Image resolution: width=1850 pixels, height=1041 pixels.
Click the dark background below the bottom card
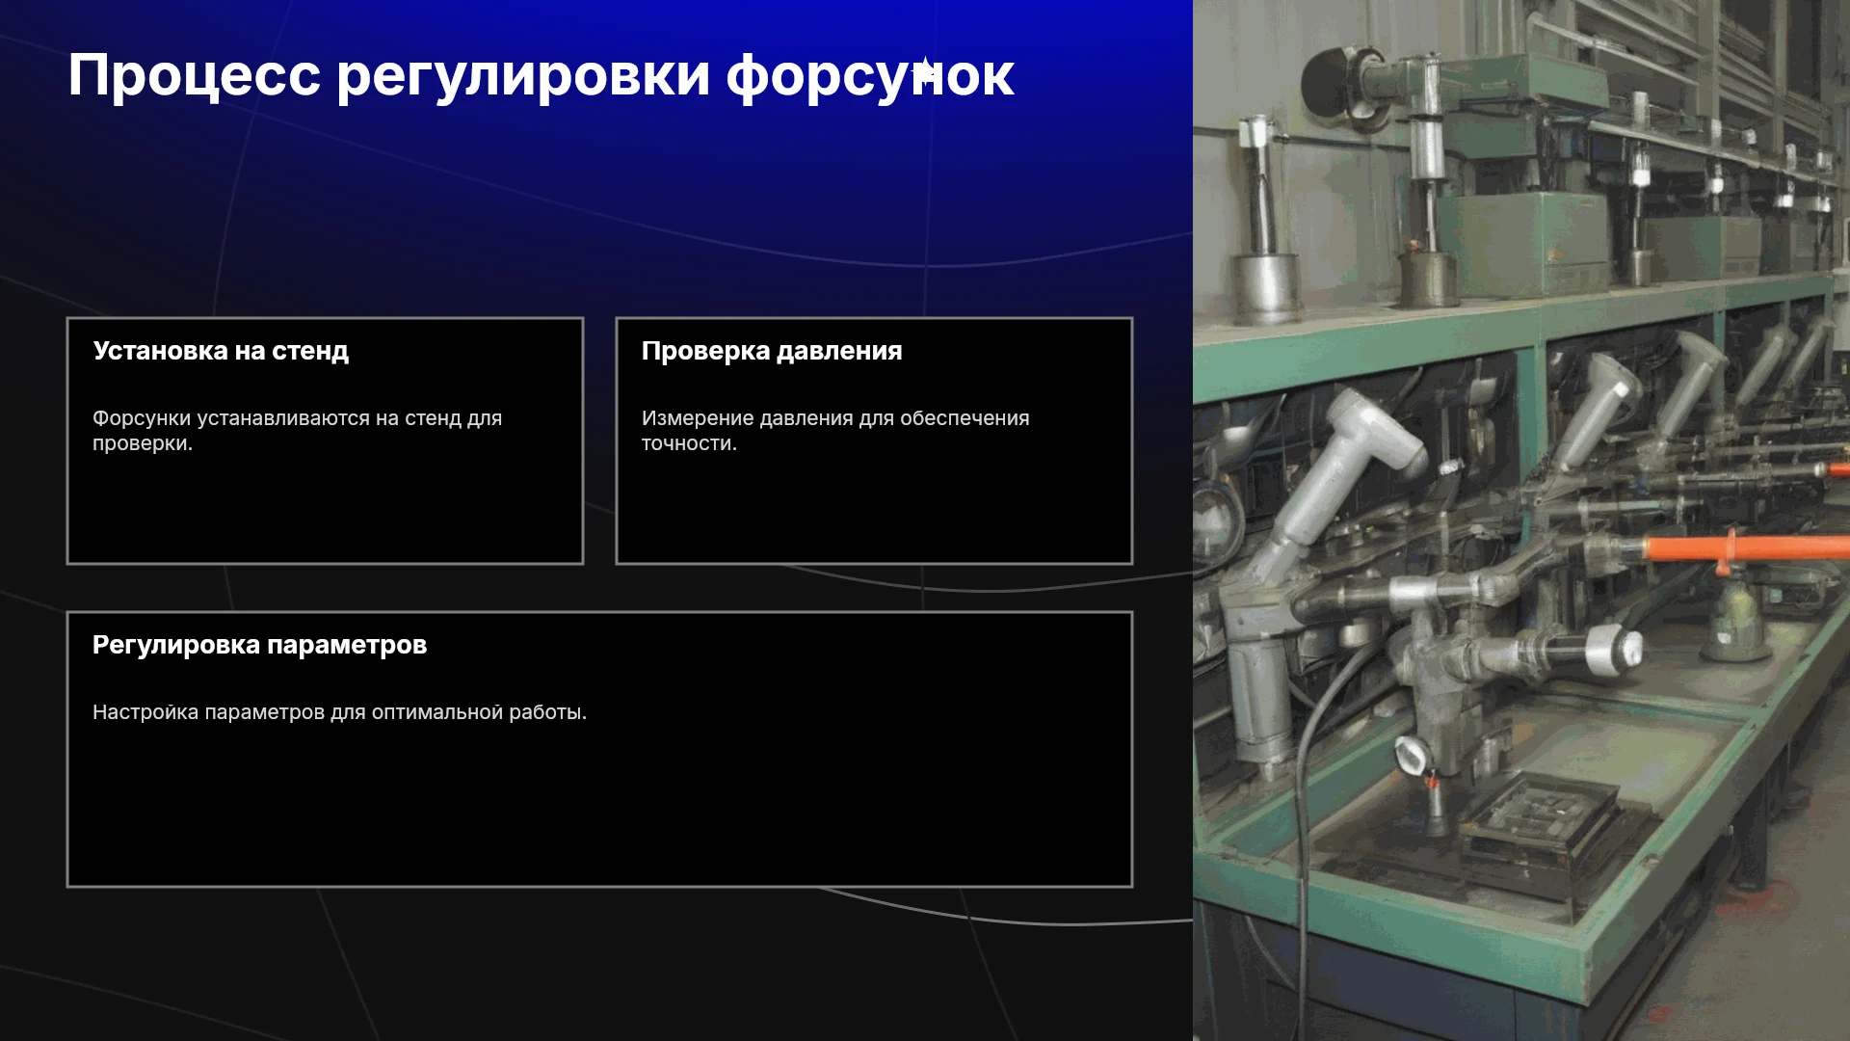tap(597, 964)
